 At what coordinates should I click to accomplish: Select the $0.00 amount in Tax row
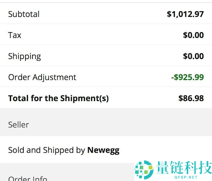[193, 35]
